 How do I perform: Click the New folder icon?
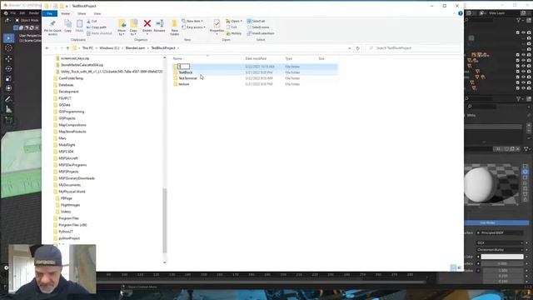point(174,24)
